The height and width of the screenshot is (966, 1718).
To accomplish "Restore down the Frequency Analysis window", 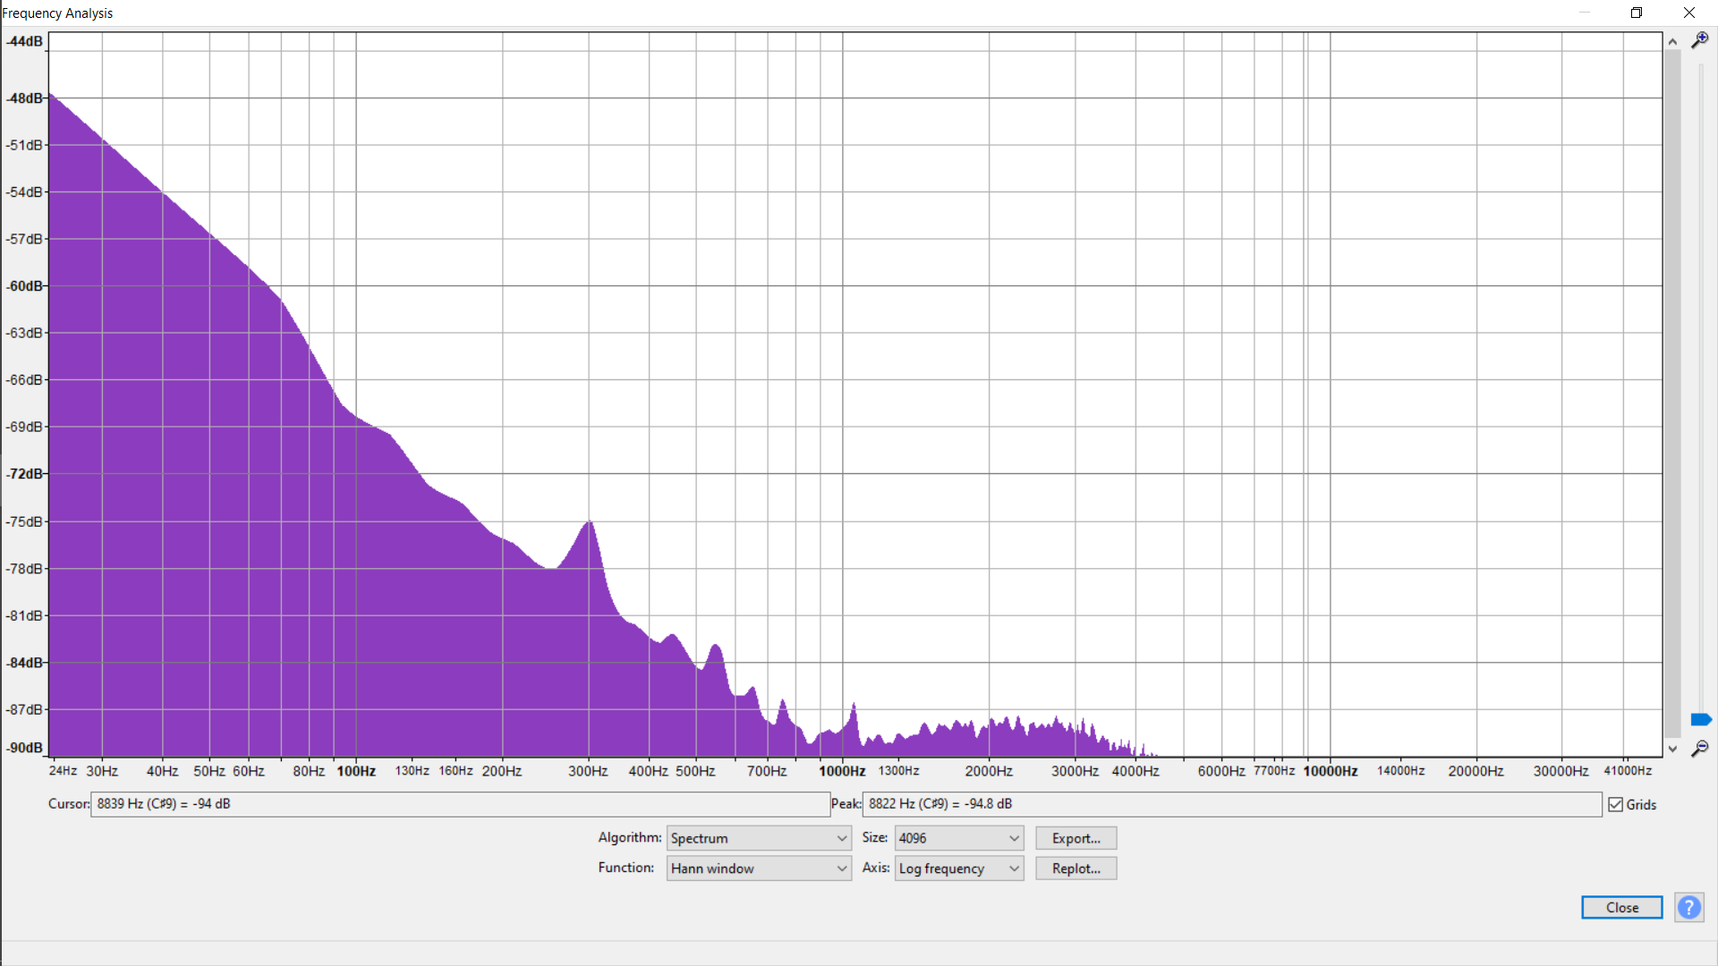I will 1637,13.
